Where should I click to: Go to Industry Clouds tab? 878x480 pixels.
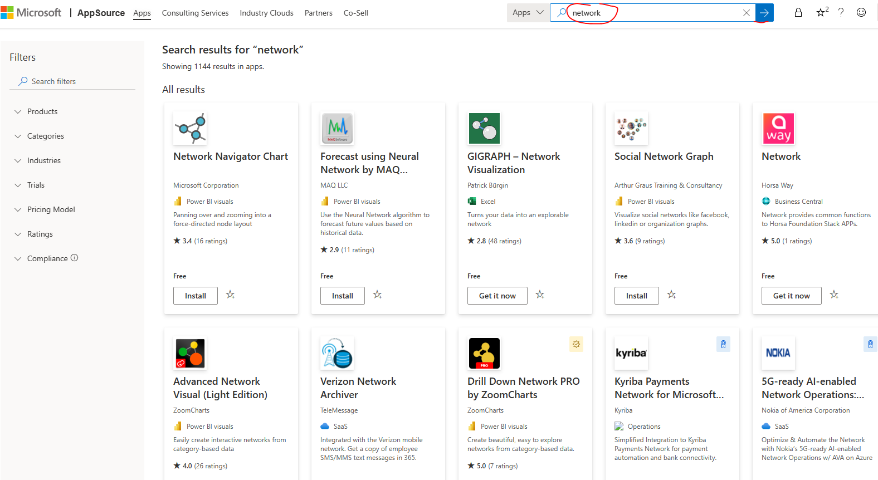(266, 13)
